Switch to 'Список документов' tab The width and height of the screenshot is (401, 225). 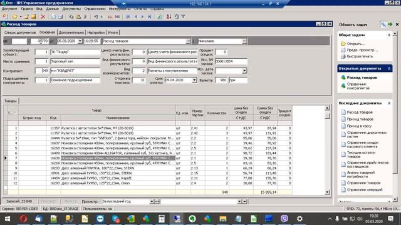tap(20, 32)
